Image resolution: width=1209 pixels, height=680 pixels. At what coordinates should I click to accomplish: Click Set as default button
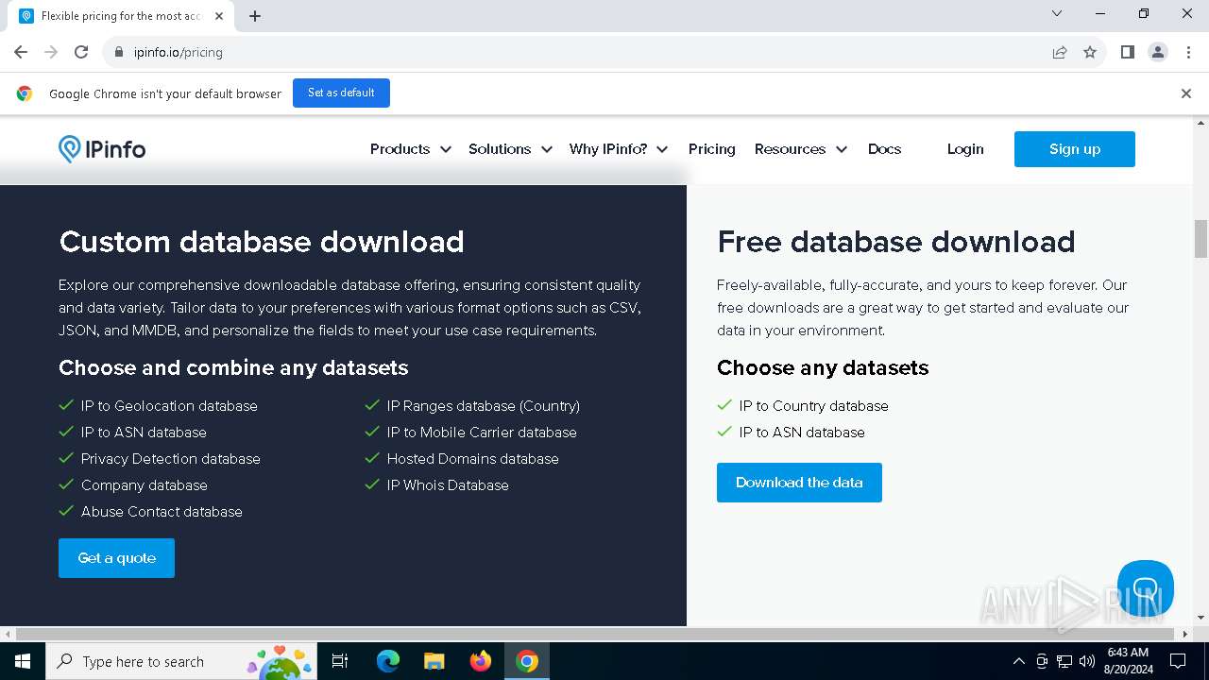click(341, 93)
